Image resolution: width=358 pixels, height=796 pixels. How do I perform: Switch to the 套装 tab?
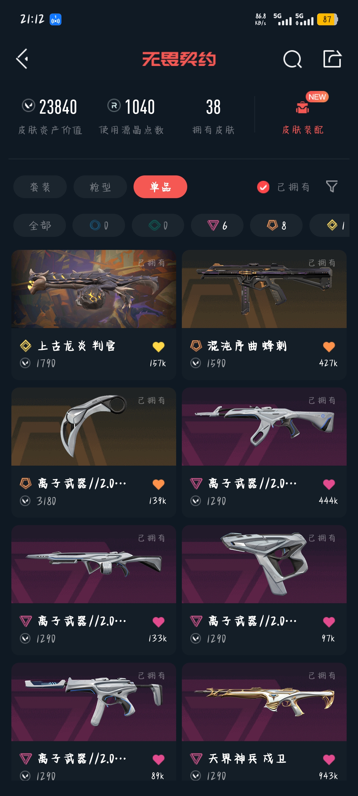(40, 187)
